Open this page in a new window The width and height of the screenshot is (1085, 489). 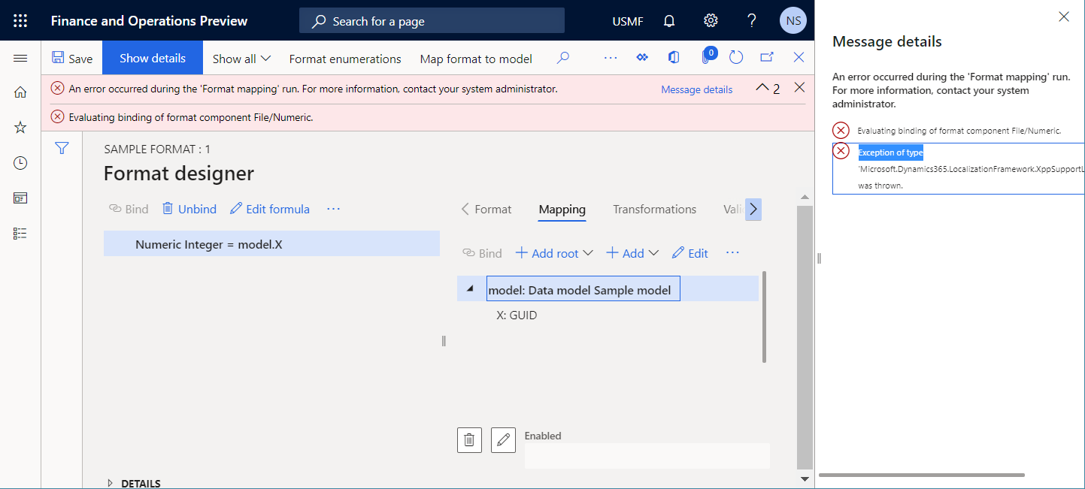coord(766,57)
